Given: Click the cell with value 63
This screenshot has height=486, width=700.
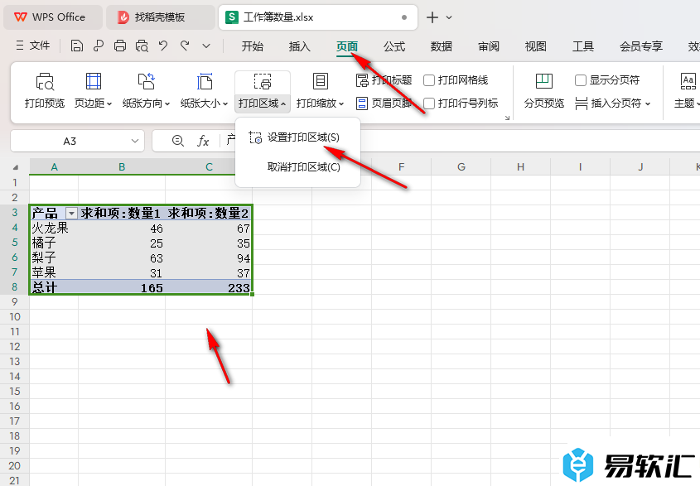Looking at the screenshot, I should coord(122,258).
